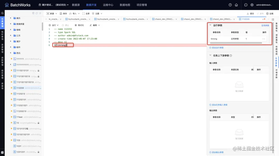The height and width of the screenshot is (156, 279).
Task: Expand the 数据质量 folder
Action: point(11,24)
